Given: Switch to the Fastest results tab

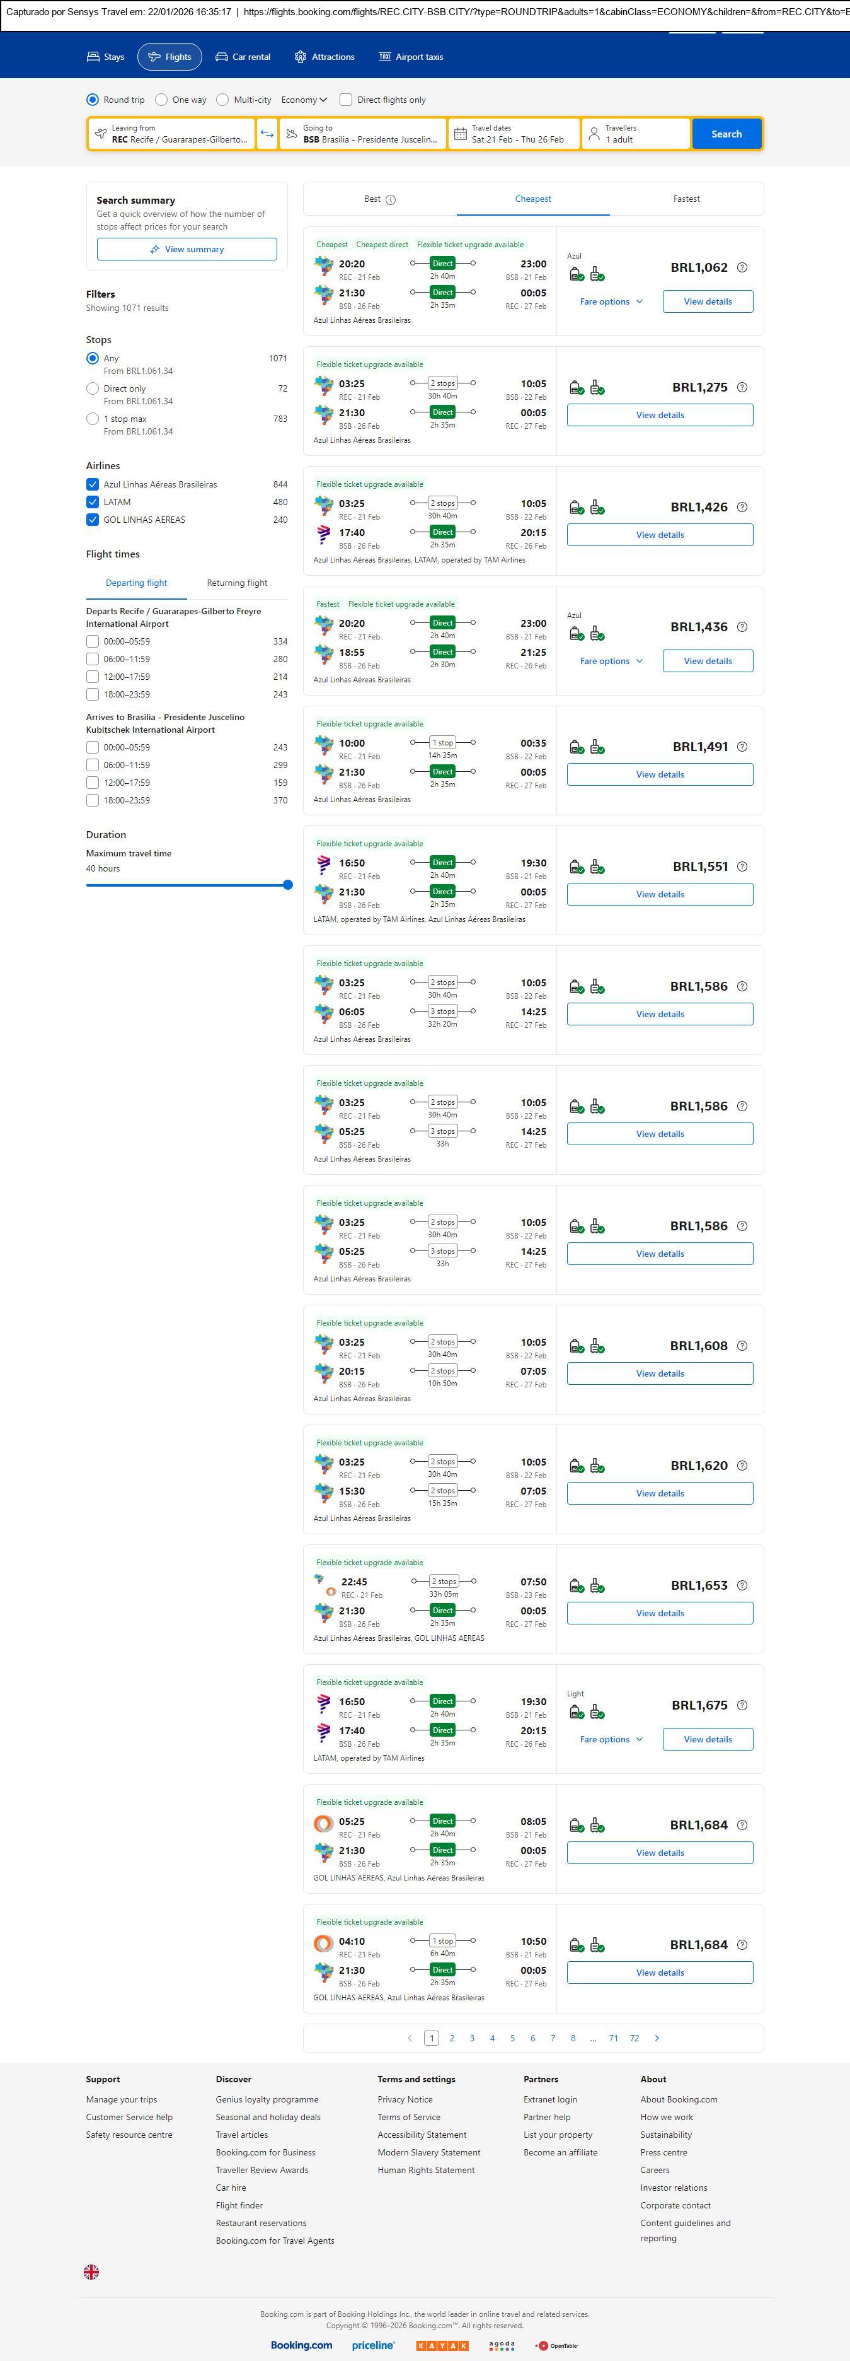Looking at the screenshot, I should (x=686, y=199).
